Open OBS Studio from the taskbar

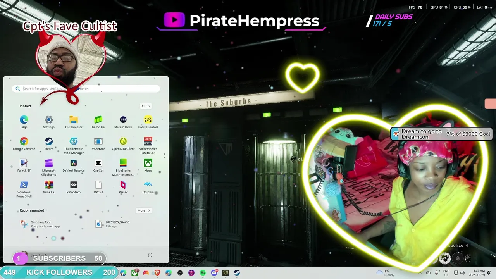(x=180, y=273)
